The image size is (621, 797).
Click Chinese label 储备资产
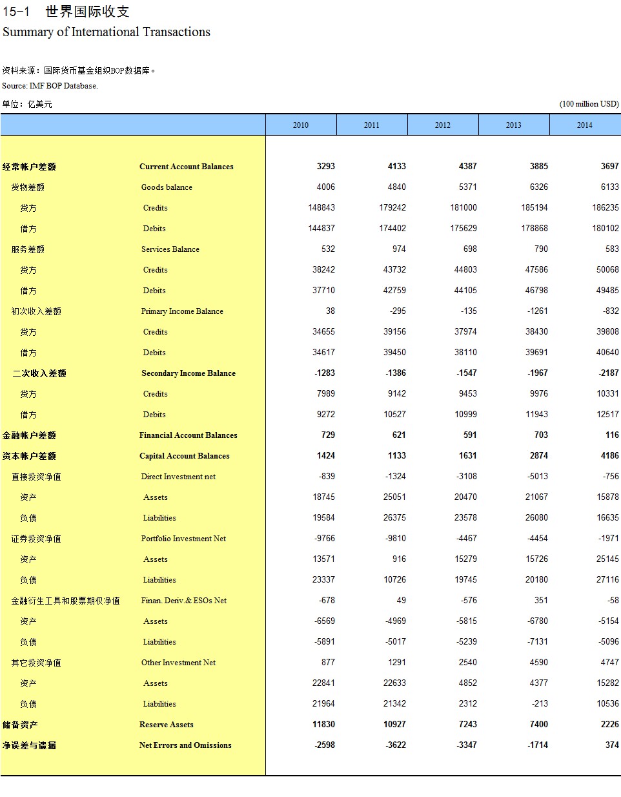click(20, 725)
